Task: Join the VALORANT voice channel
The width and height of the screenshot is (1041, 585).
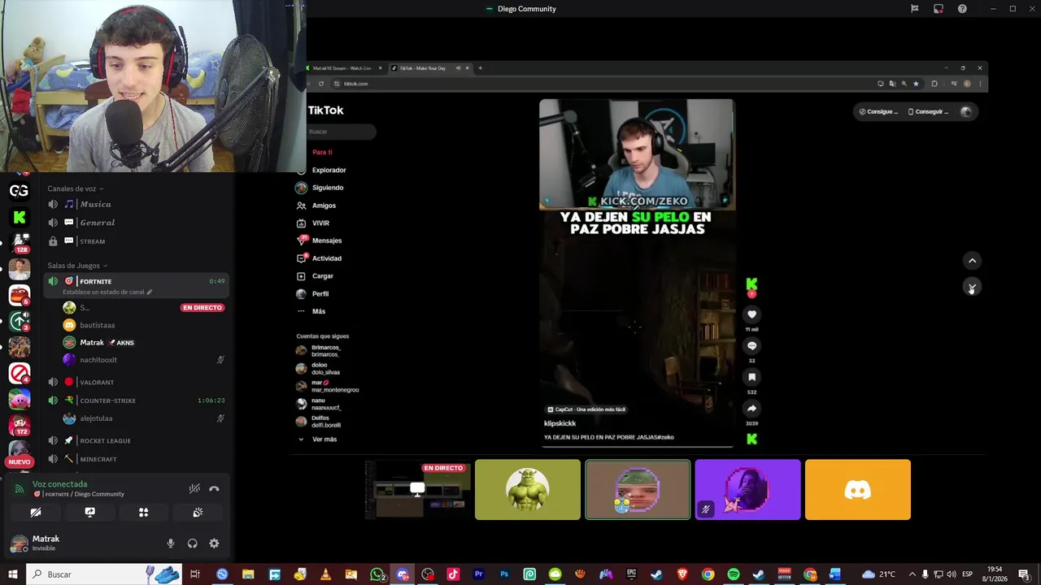Action: [x=134, y=382]
